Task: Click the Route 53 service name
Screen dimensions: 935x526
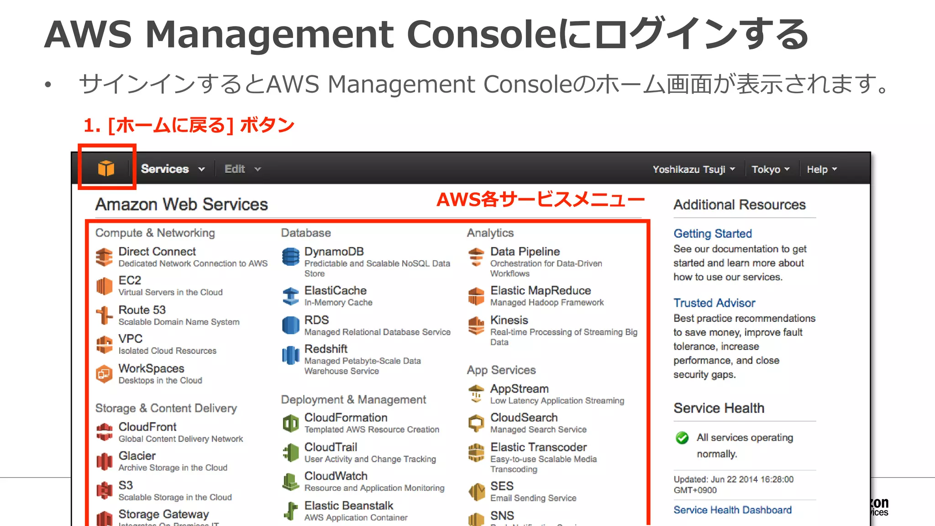Action: pos(142,310)
